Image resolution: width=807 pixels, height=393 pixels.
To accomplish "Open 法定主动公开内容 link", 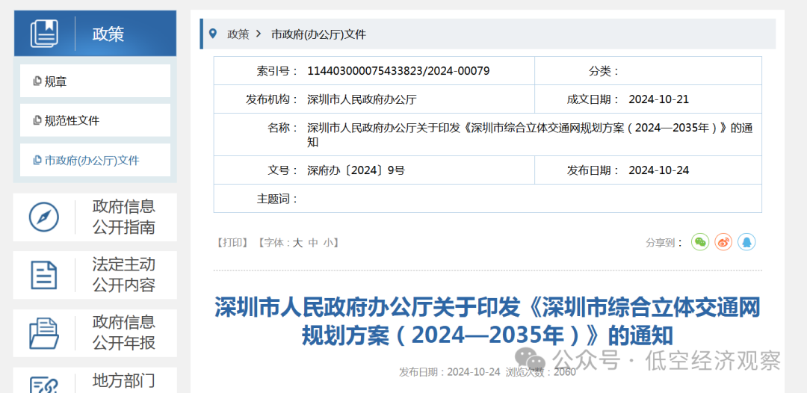I will [124, 275].
